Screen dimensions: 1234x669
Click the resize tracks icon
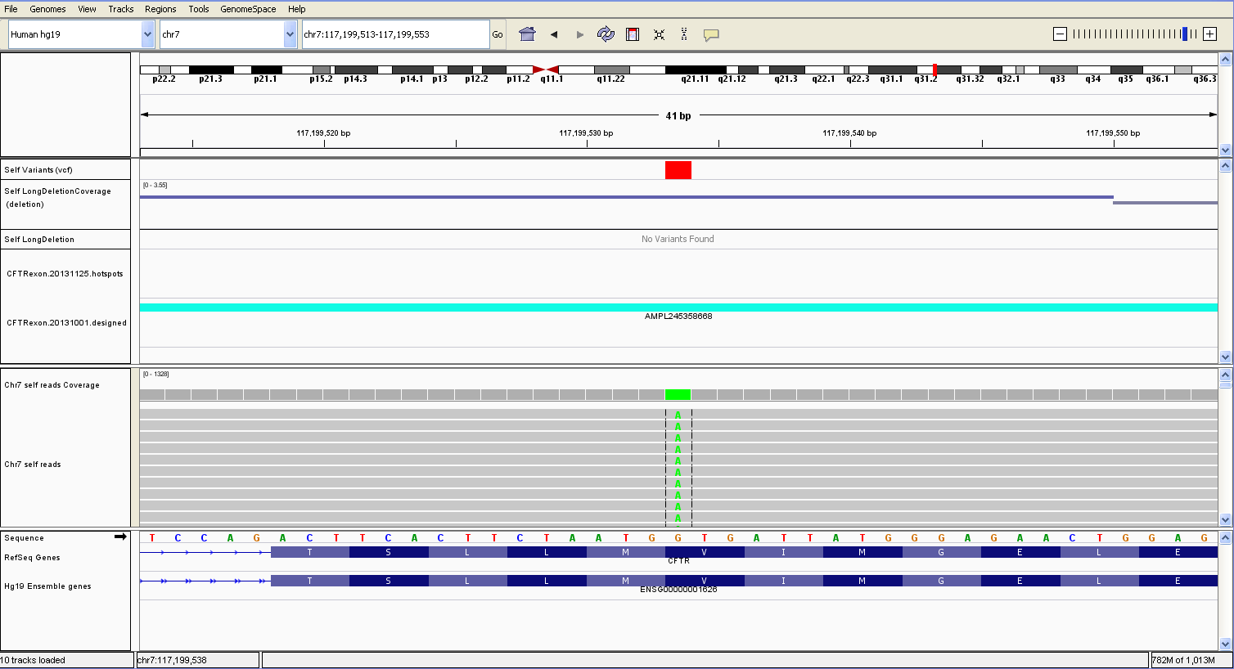tap(684, 34)
